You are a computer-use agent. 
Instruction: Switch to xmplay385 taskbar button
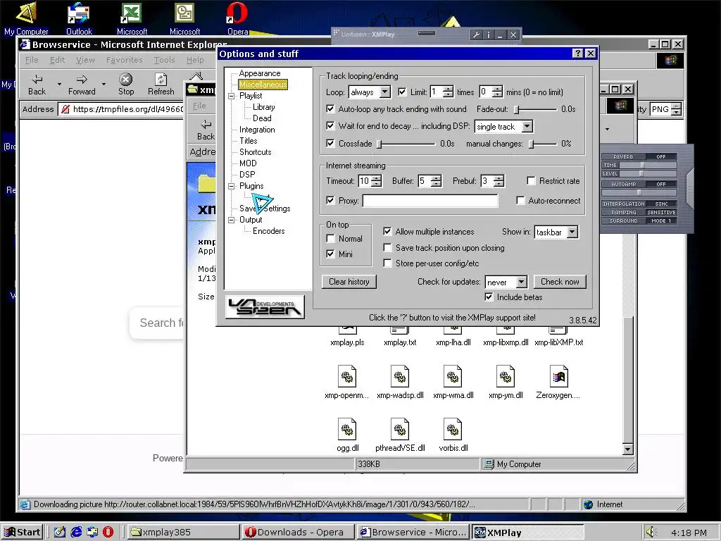click(x=182, y=533)
